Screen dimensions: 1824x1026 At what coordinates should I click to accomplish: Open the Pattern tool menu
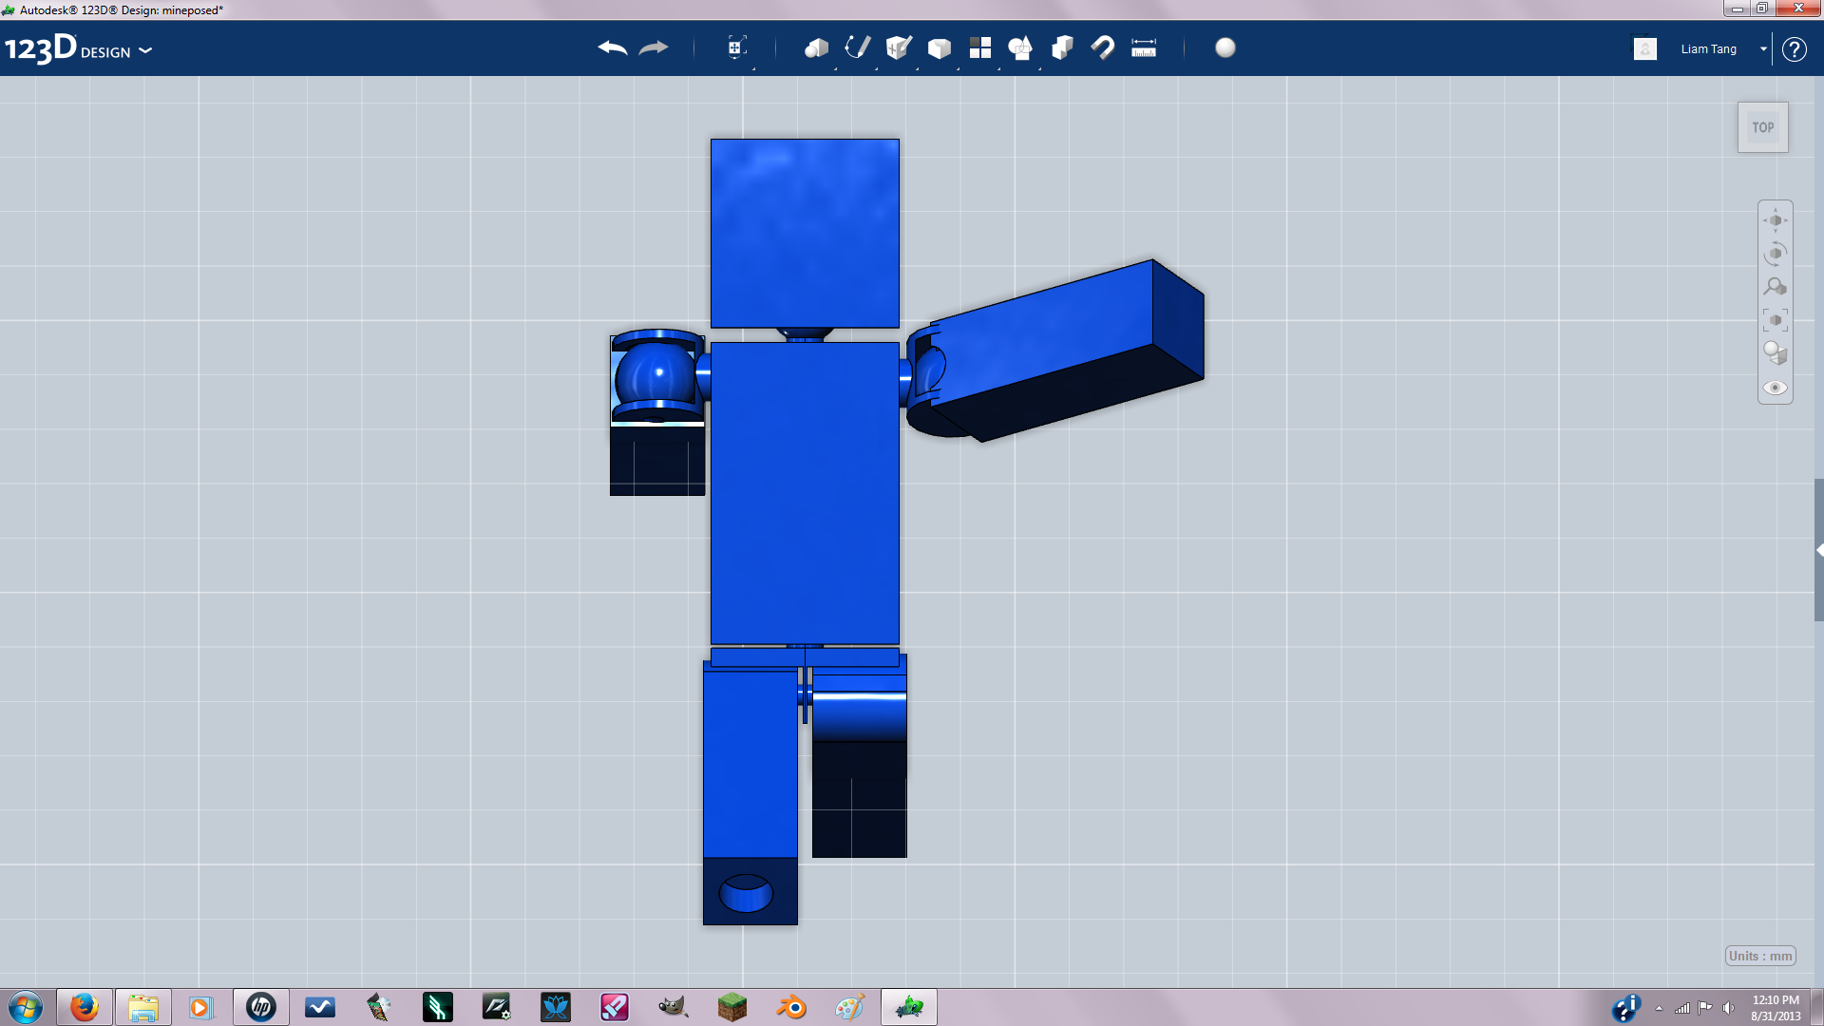click(x=980, y=47)
